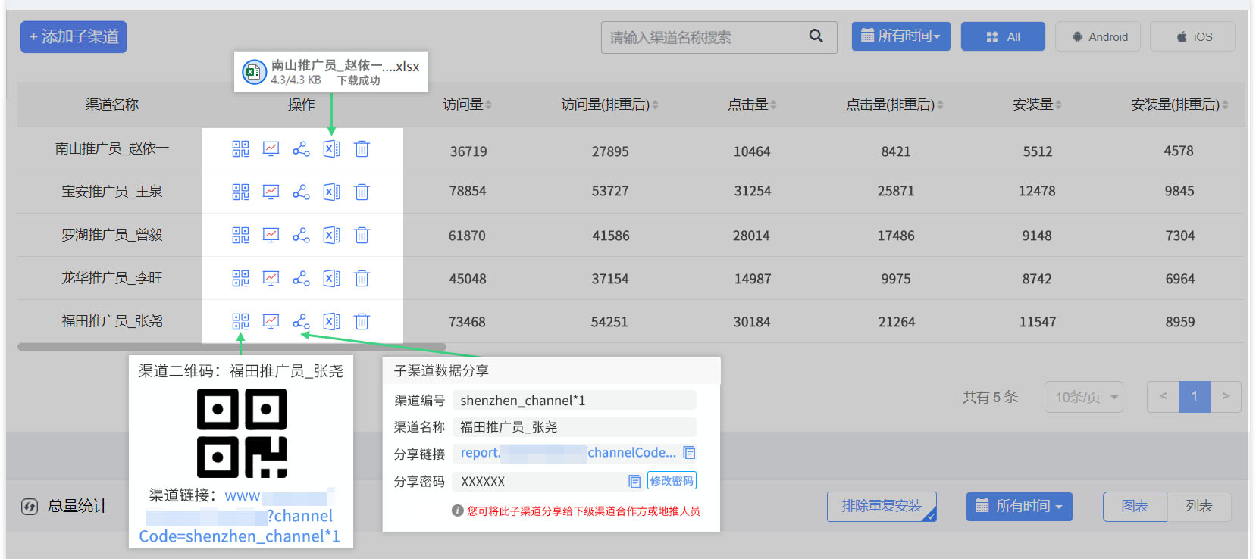The height and width of the screenshot is (559, 1256).
Task: Select the All platform tab
Action: 1003,36
